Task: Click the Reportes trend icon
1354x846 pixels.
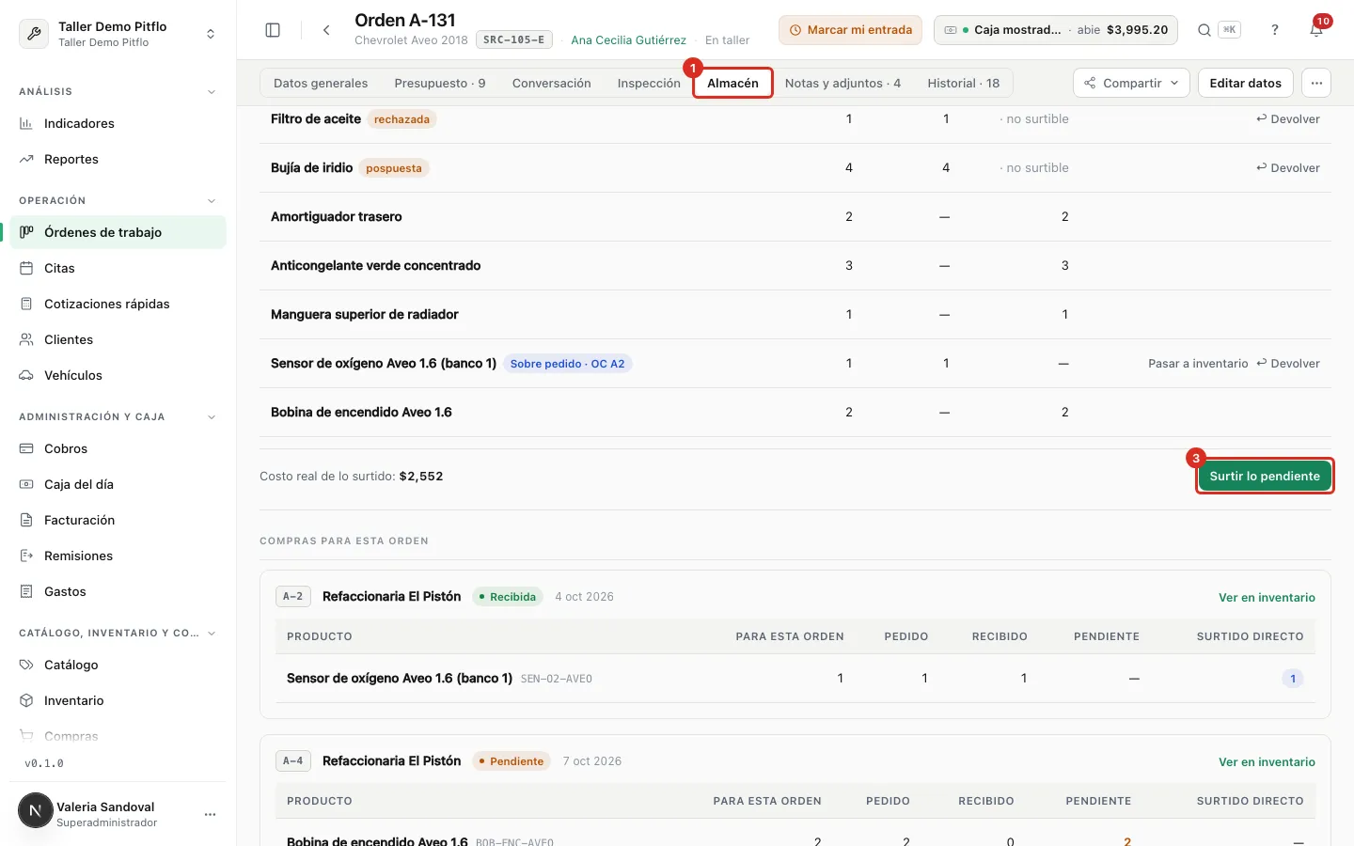Action: click(x=26, y=159)
